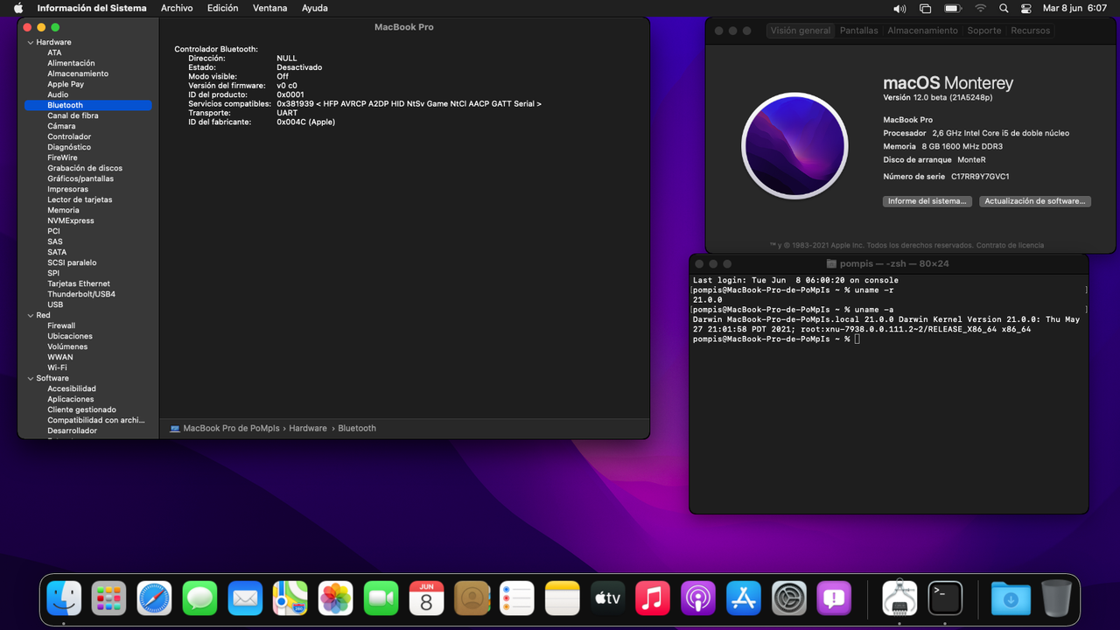This screenshot has width=1120, height=630.
Task: Collapse the Software section in sidebar
Action: pos(30,378)
